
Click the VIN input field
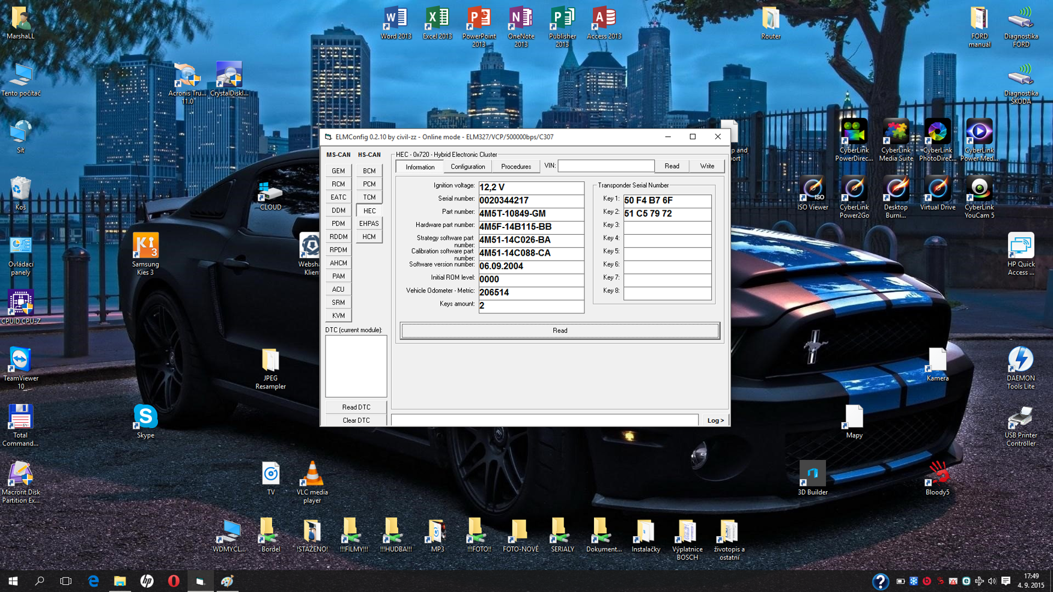point(605,166)
